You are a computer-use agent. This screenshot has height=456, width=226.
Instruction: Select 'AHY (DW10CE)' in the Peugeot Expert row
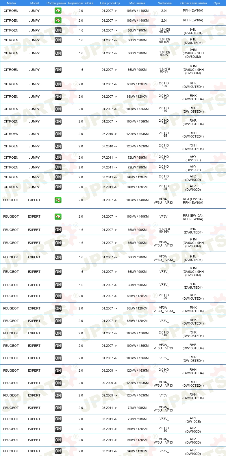coord(193,420)
